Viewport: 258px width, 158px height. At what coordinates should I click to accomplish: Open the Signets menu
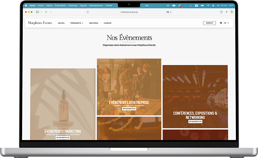pyautogui.click(x=83, y=5)
